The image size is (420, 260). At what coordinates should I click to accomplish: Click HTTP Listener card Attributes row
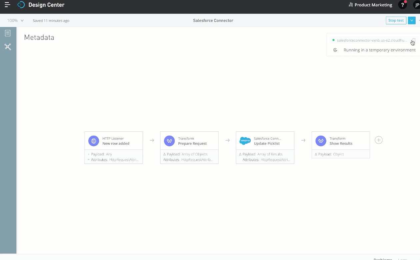114,160
